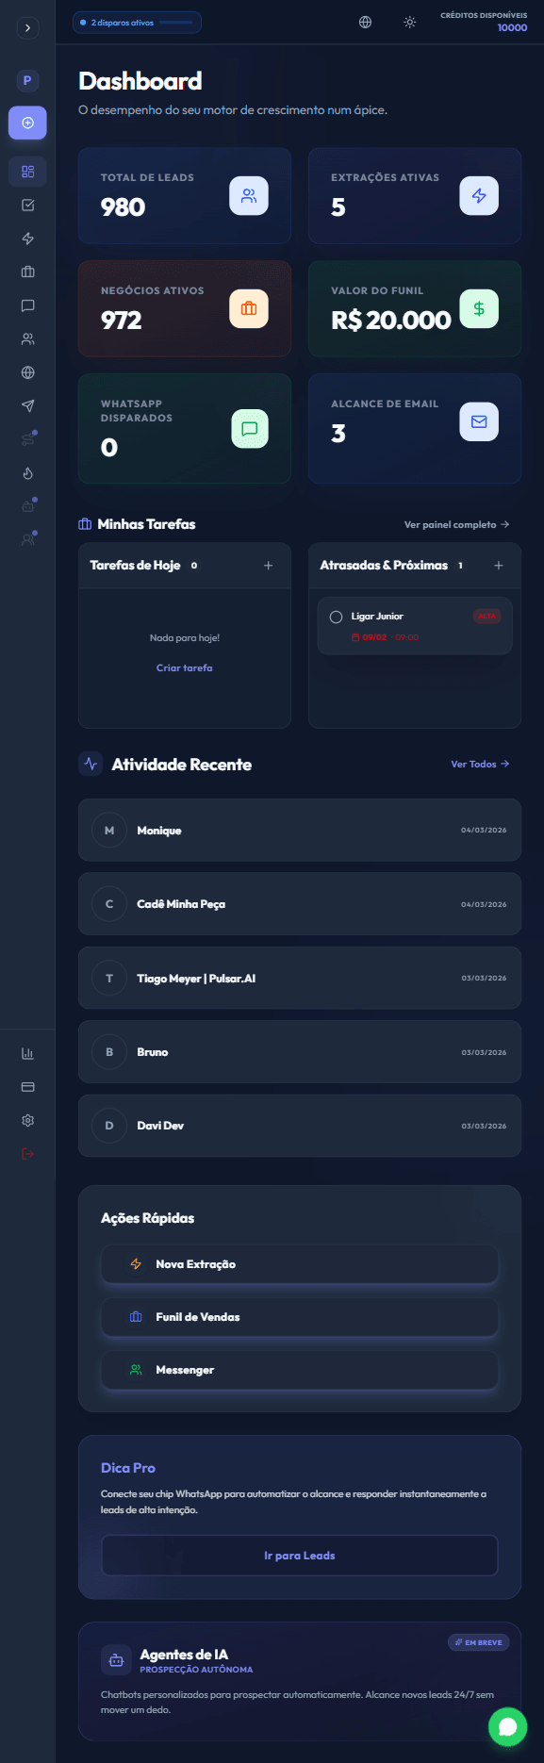Click Ver Todos in Atividade Recente

[480, 764]
